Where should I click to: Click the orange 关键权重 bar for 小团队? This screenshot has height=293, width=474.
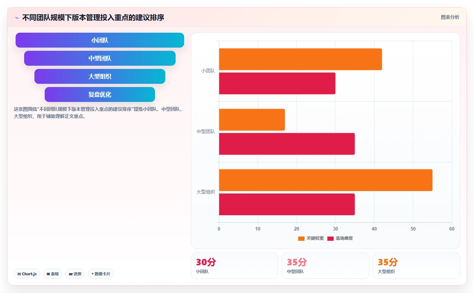tap(301, 59)
